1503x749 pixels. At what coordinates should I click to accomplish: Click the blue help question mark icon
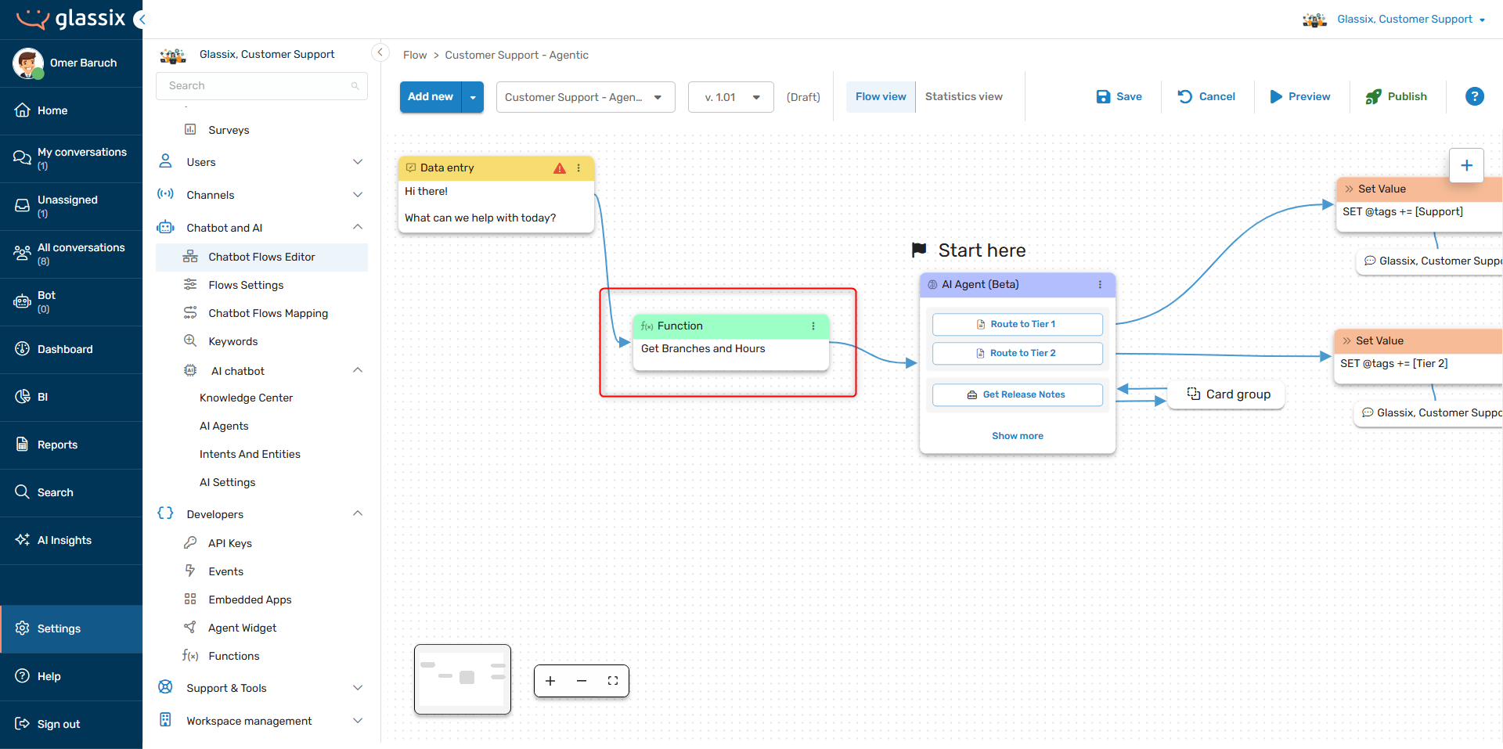coord(1474,96)
